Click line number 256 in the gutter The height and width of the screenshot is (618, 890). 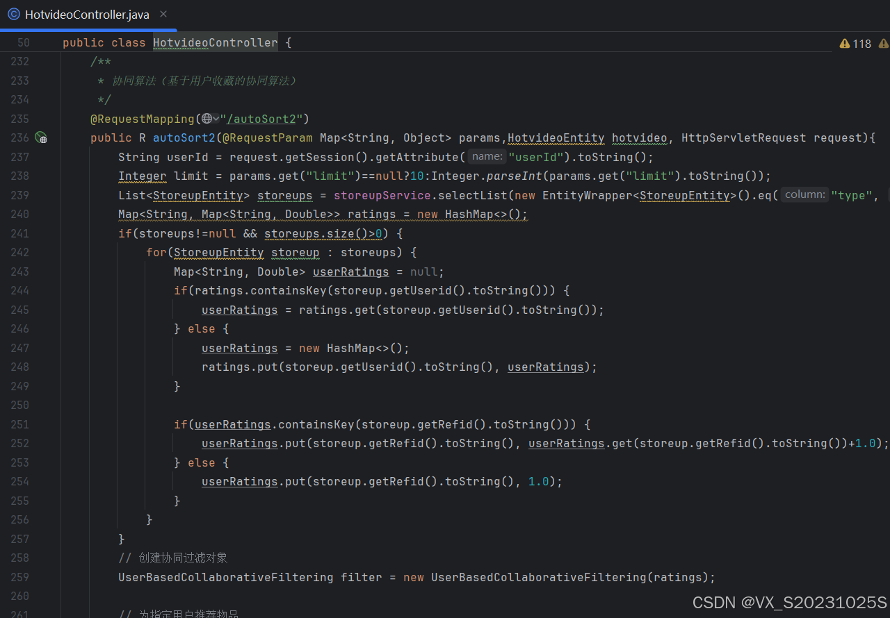click(19, 519)
